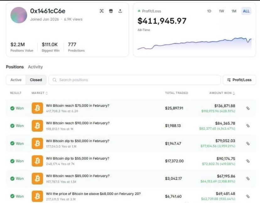Sort by the AMOUNT WON column header

(x=222, y=93)
